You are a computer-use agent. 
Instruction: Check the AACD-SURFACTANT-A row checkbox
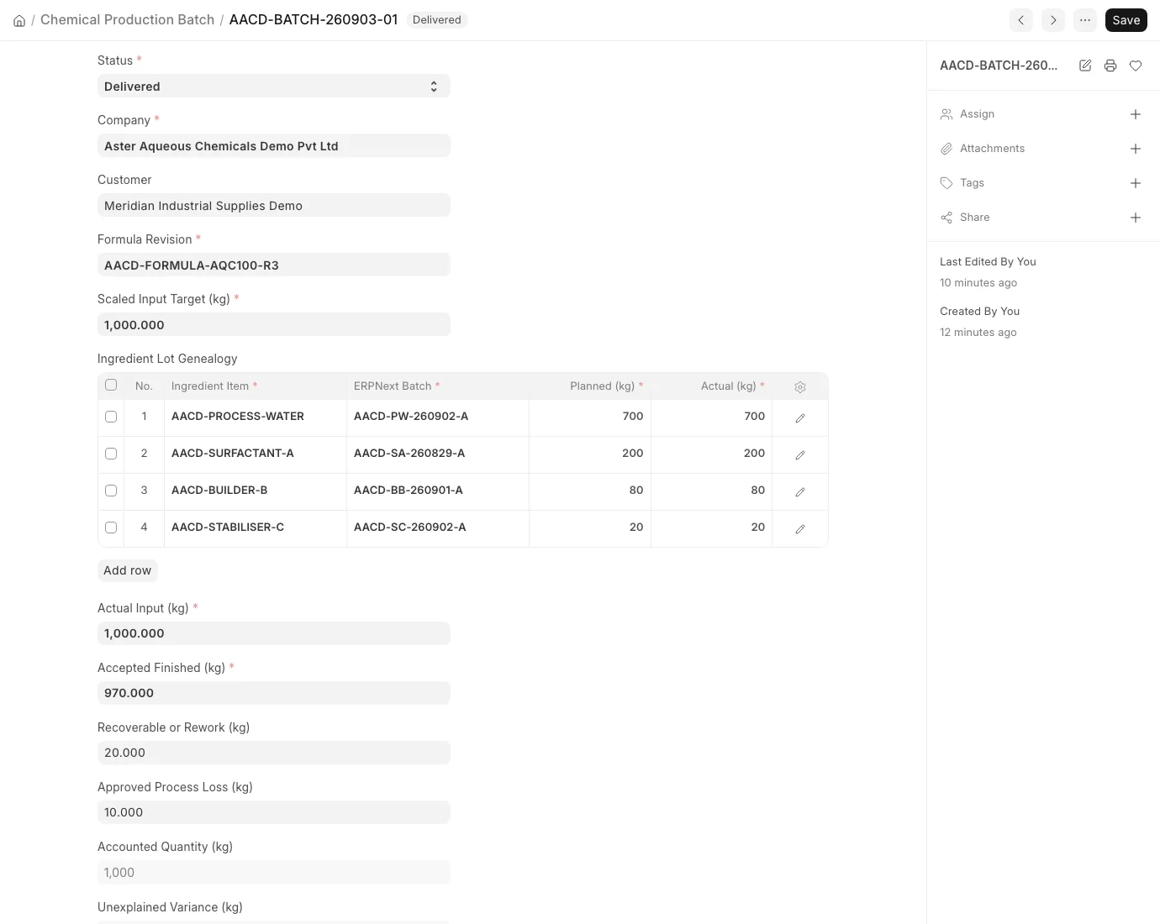[x=111, y=454]
